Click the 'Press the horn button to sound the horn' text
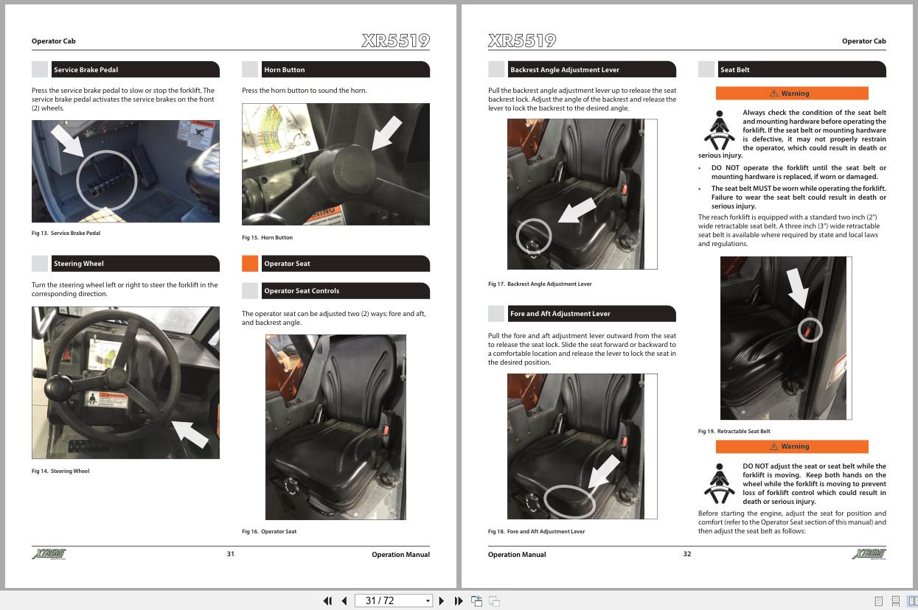The width and height of the screenshot is (918, 610). point(305,91)
